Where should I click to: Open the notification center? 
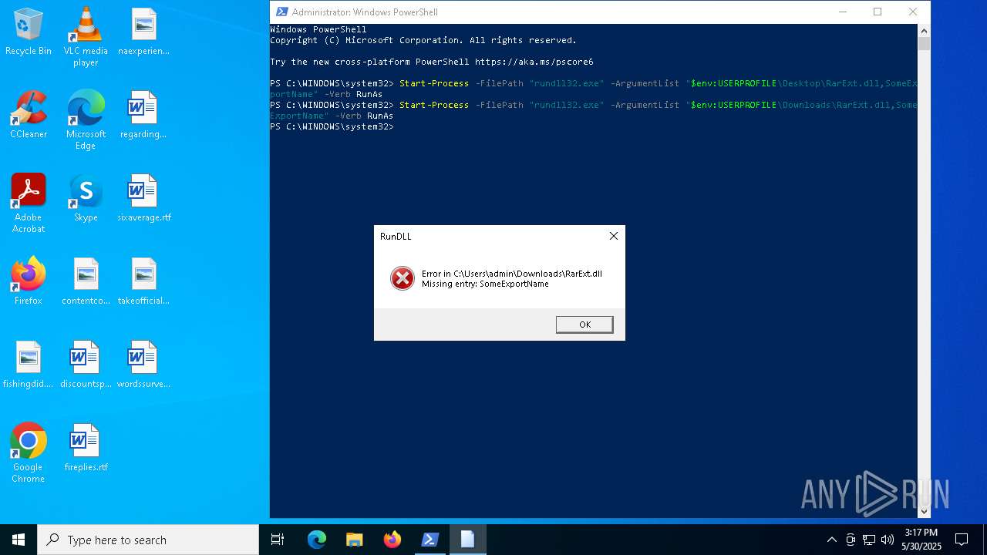pos(962,540)
